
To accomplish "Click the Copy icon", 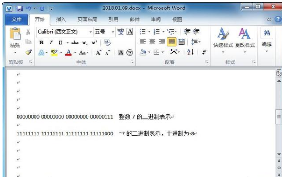I will (28, 42).
